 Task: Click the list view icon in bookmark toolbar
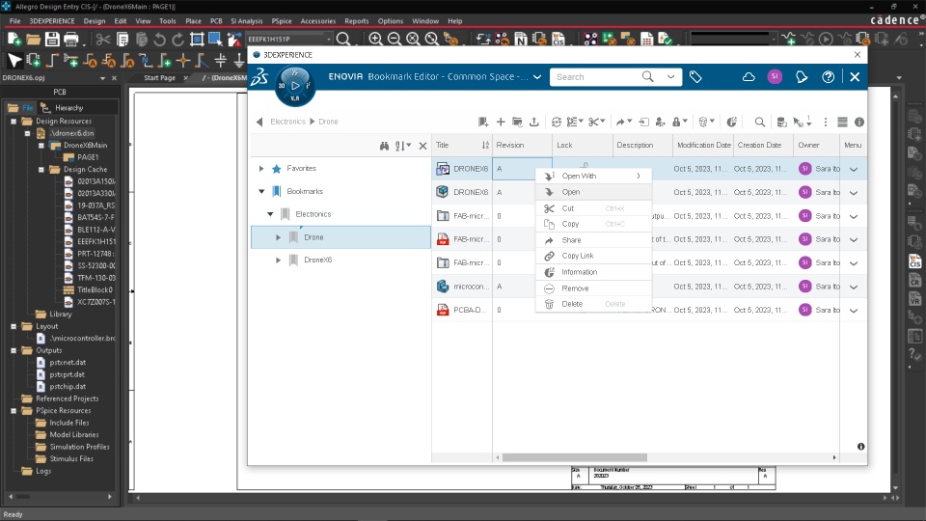(842, 122)
